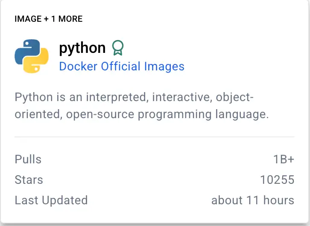Click the Stars label

pos(29,180)
